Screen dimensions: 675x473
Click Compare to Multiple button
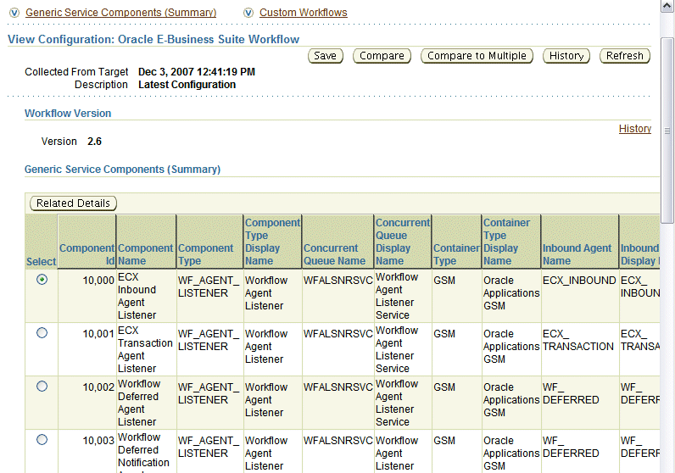click(x=477, y=56)
